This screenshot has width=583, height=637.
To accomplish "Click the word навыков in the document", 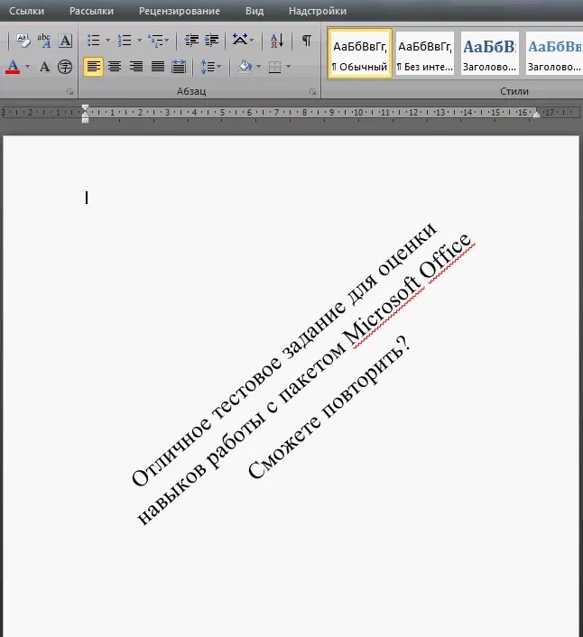I will 172,494.
